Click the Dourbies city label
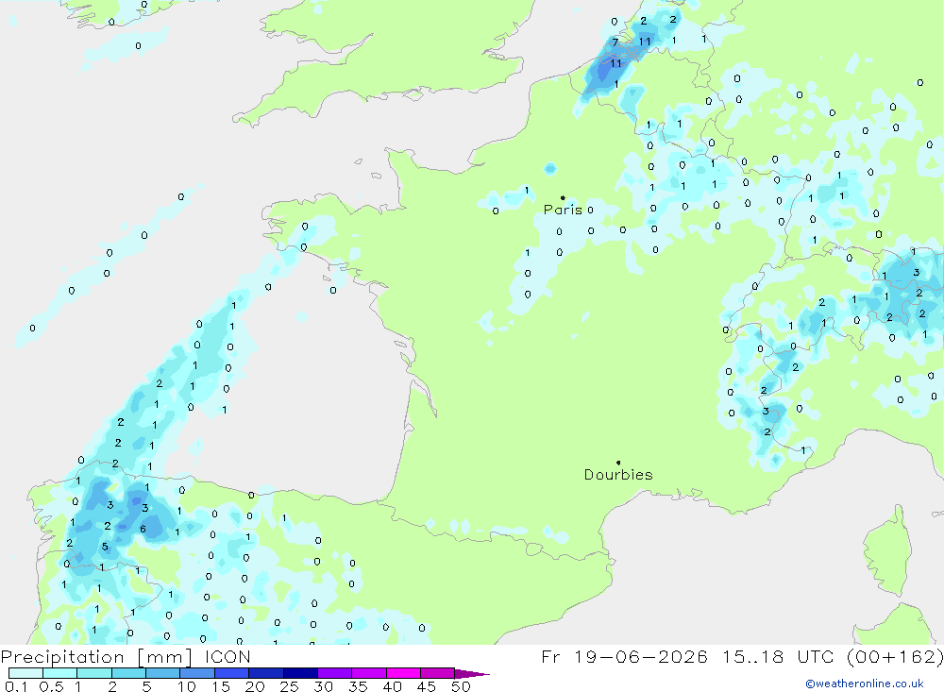 pos(618,475)
